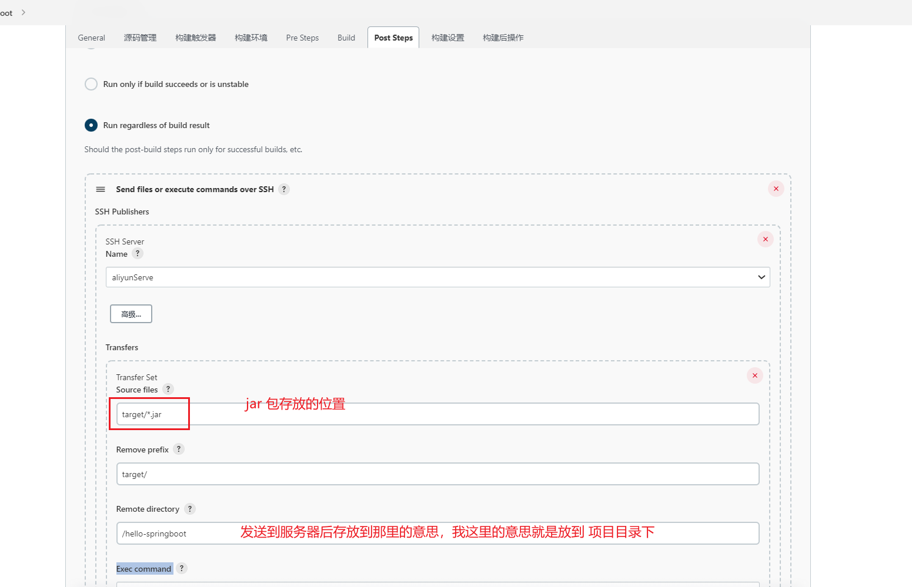The width and height of the screenshot is (912, 587).
Task: Click the SSH Publishers label
Action: 122,212
